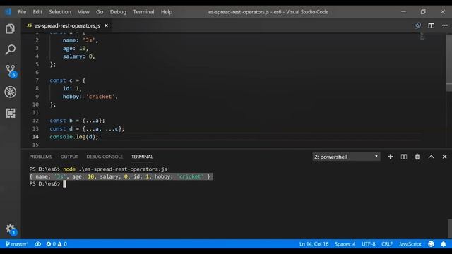This screenshot has height=254, width=452.
Task: Open the Terminal menu
Action: (x=143, y=12)
